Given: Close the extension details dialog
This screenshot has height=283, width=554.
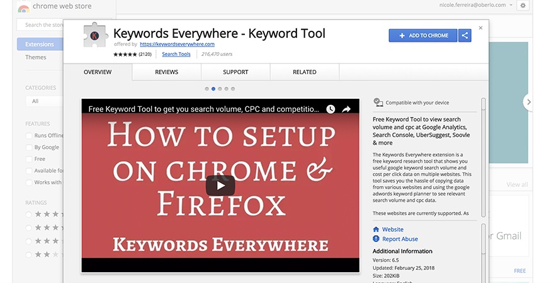Looking at the screenshot, I should [481, 28].
